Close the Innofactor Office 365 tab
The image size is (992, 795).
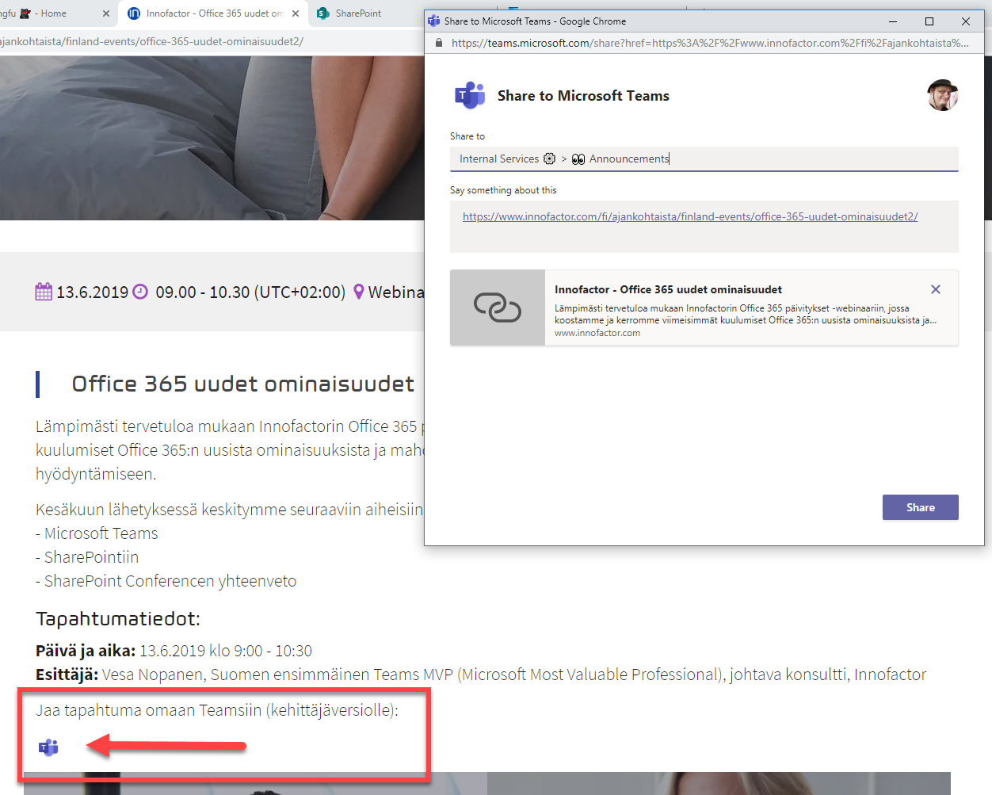[296, 13]
